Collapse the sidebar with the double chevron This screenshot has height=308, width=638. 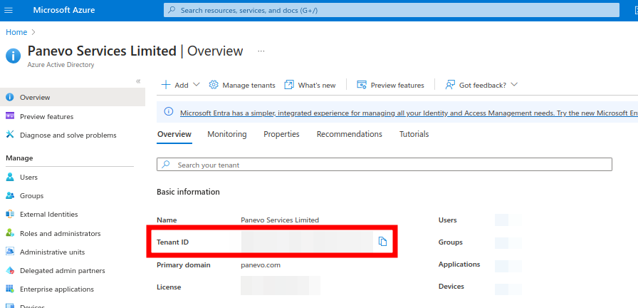(x=138, y=81)
